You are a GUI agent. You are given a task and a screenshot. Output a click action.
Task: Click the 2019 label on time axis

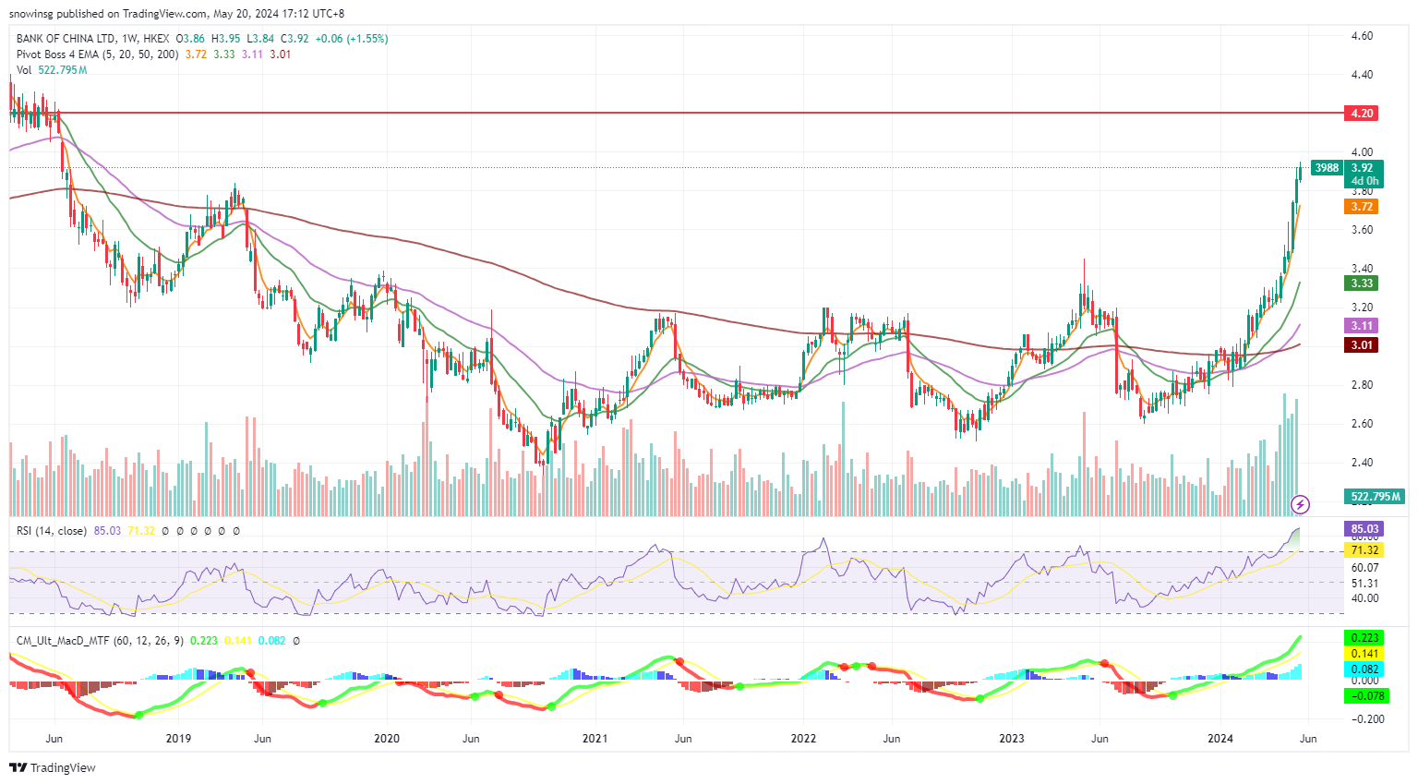pos(178,739)
